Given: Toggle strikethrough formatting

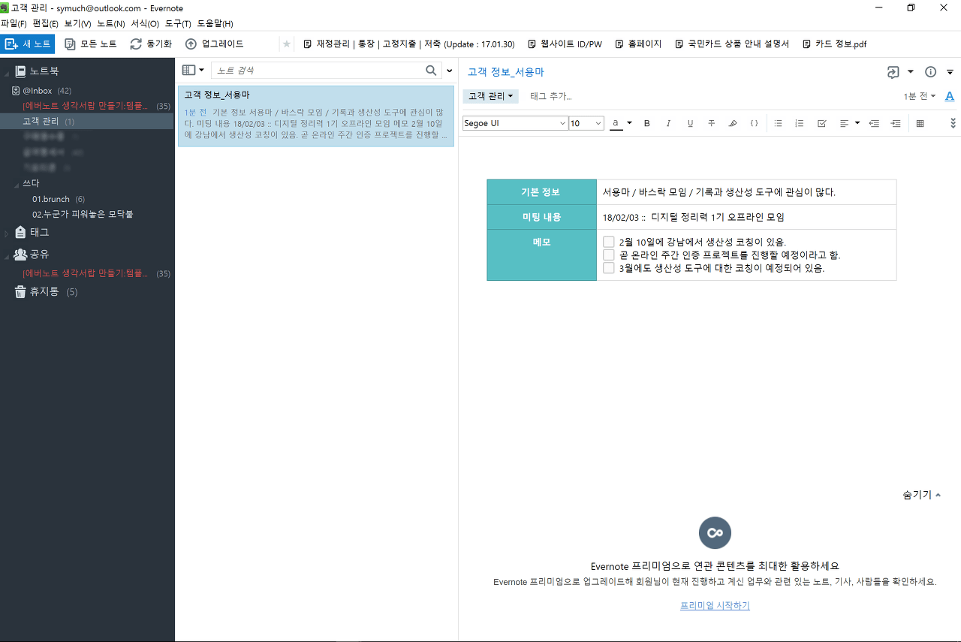Looking at the screenshot, I should click(x=711, y=123).
